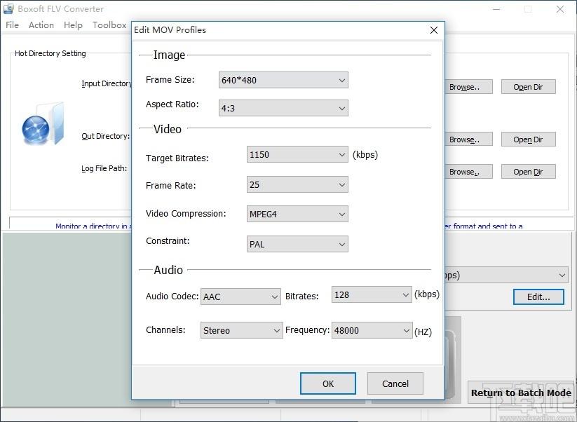
Task: Click Open Dir for Out Directory
Action: click(x=528, y=139)
